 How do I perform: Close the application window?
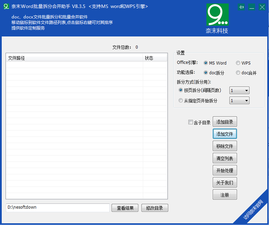[262, 7]
